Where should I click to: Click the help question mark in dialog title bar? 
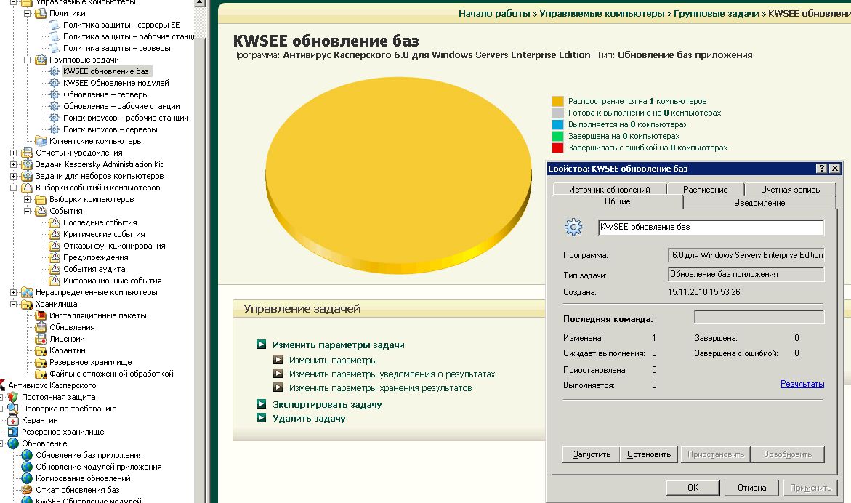pos(822,169)
